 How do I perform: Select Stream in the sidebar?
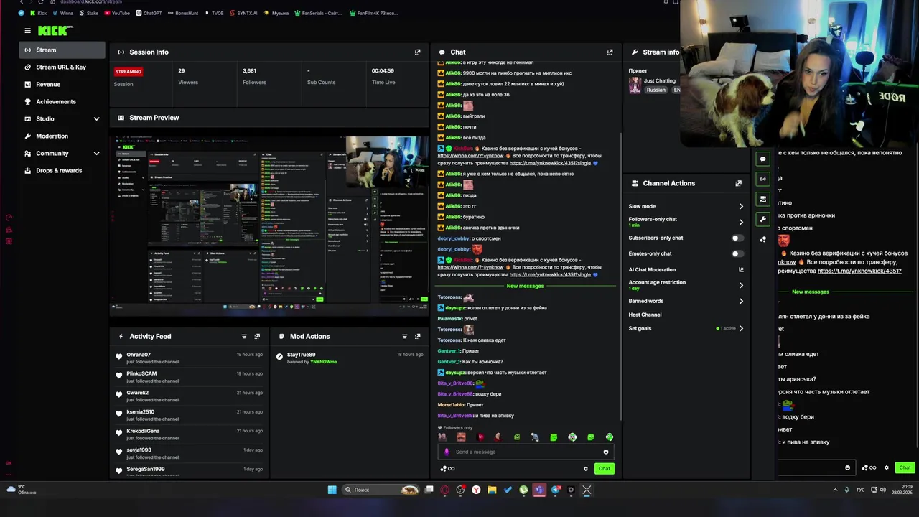tap(62, 50)
